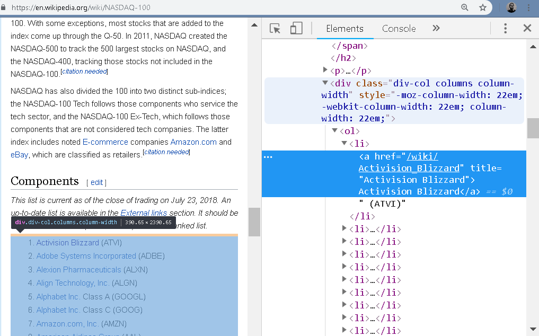Screen dimensions: 539x336
Task: Switch to the Elements tab
Action: click(345, 29)
